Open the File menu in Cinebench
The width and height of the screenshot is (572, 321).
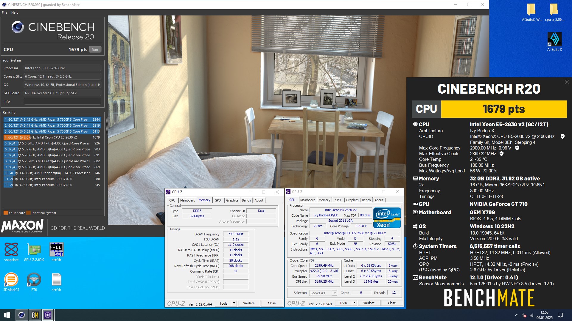click(x=4, y=12)
